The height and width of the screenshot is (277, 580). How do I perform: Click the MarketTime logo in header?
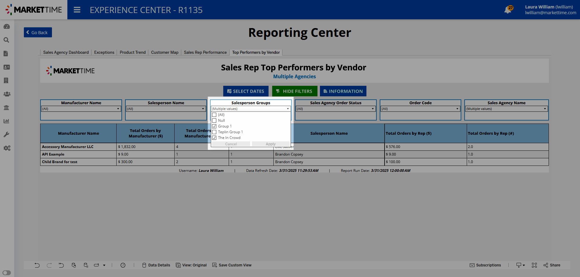pyautogui.click(x=34, y=10)
